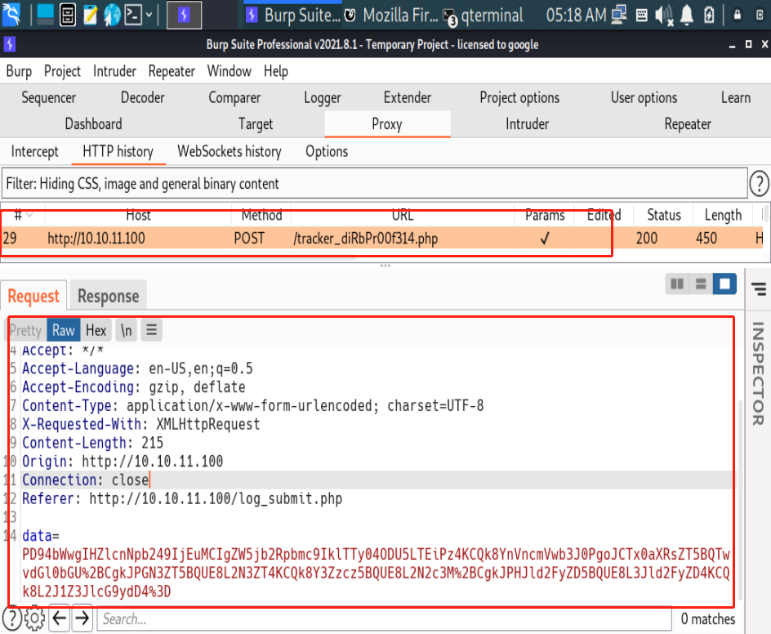
Task: Switch to the Logger tab
Action: click(322, 97)
